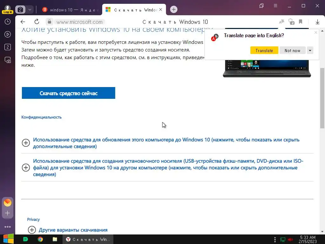The width and height of the screenshot is (325, 244).
Task: Close the Скачать Windows 10 tab
Action: tap(161, 10)
